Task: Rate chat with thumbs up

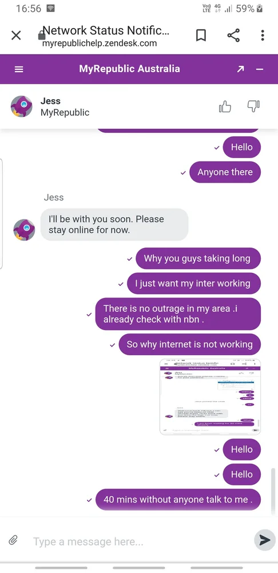Action: (225, 107)
